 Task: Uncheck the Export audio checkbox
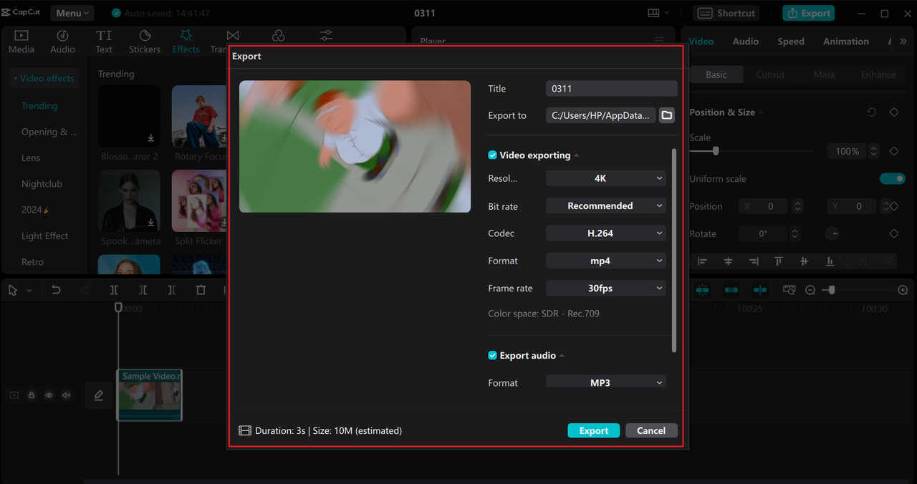point(493,356)
